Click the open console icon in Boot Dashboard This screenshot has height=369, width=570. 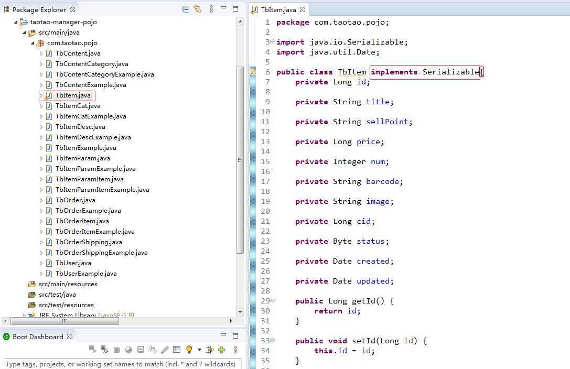tap(141, 350)
